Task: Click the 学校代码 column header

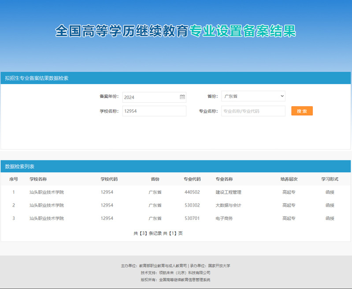Action: tap(109, 179)
